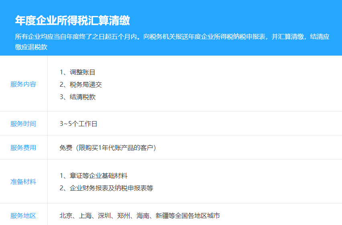Click 新疆等全国各地区城市 text

pyautogui.click(x=188, y=216)
